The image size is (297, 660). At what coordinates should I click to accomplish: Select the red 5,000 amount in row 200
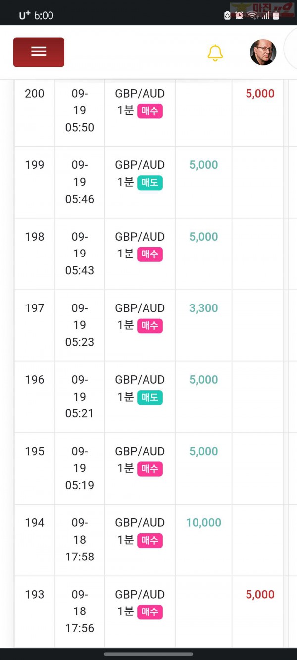pos(260,94)
